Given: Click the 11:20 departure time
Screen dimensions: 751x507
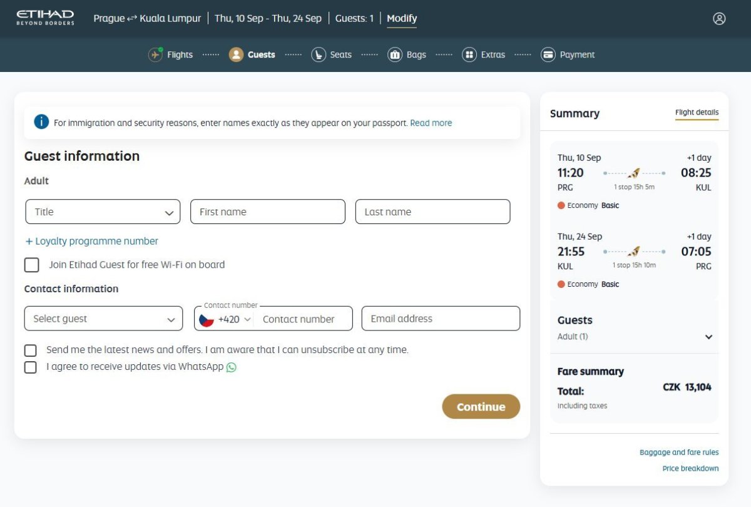Looking at the screenshot, I should click(571, 173).
